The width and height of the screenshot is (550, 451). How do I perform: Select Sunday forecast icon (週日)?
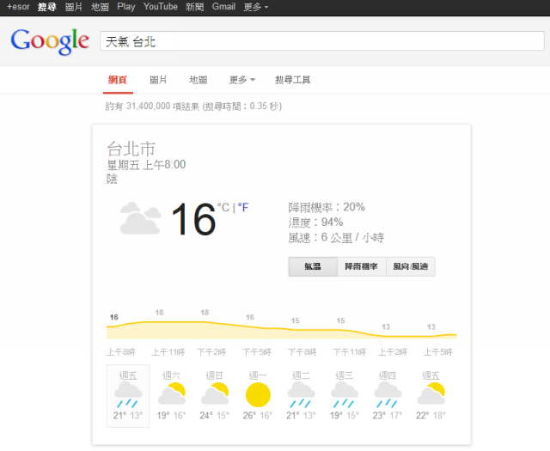click(x=214, y=395)
